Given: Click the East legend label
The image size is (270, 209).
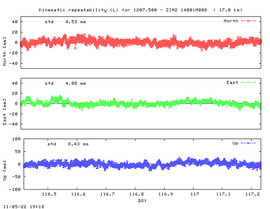Looking at the screenshot, I should (x=232, y=83).
